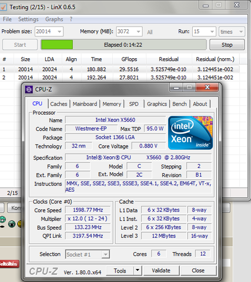Click the Time column header
Viewport: 251px width, 282px height.
[x=96, y=59]
